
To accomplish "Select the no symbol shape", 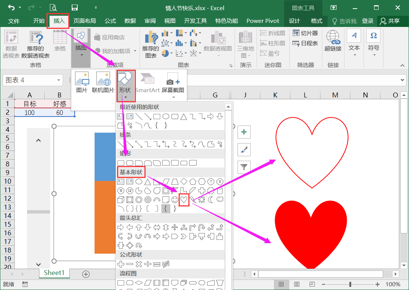I will (147, 200).
